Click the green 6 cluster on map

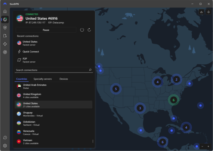tap(173, 100)
